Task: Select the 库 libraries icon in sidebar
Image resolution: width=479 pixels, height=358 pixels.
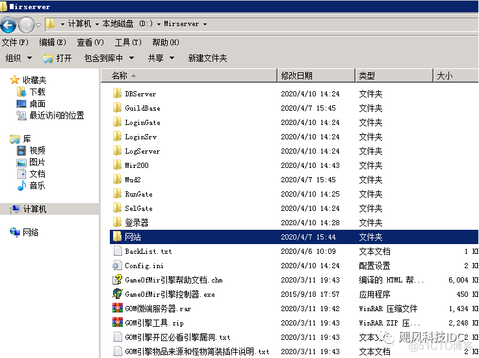Action: pos(14,139)
